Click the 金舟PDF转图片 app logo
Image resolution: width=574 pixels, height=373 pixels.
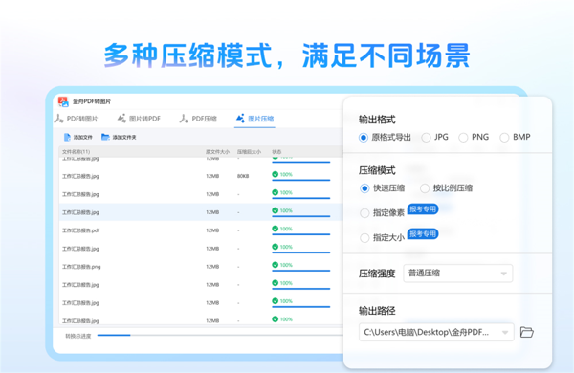click(x=63, y=101)
